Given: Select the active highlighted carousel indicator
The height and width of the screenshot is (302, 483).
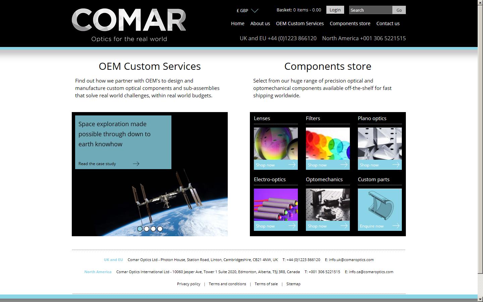Looking at the screenshot, I should [x=140, y=229].
